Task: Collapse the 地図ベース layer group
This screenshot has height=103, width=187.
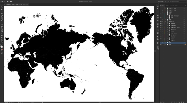Action: point(165,22)
